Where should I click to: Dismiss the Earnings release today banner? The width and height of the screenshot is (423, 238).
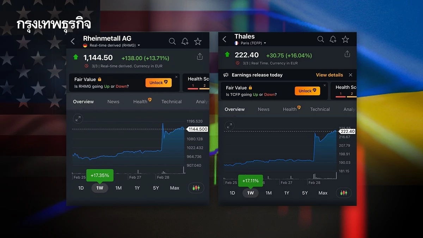[350, 75]
